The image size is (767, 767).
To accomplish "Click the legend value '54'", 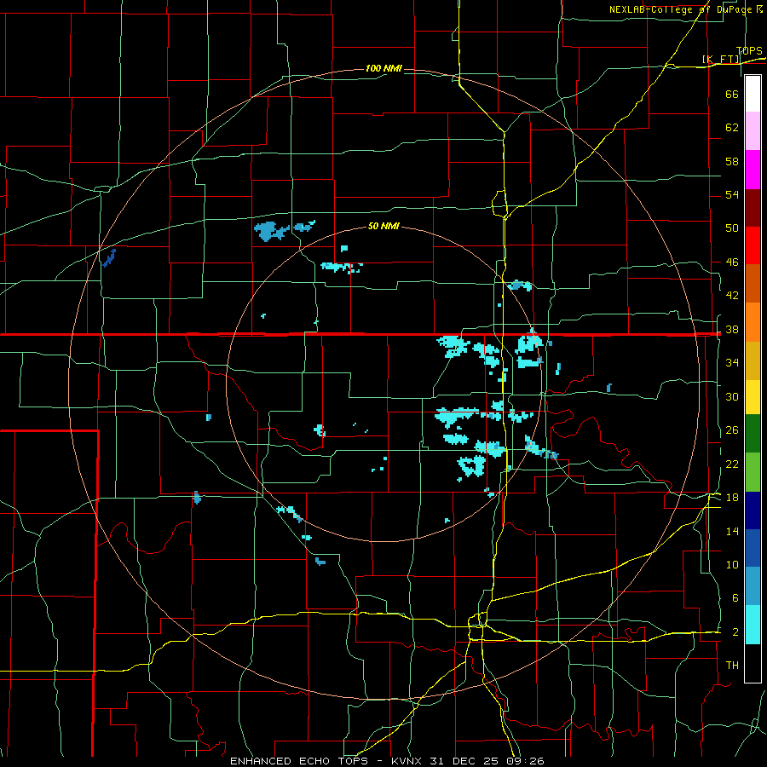I will point(732,194).
